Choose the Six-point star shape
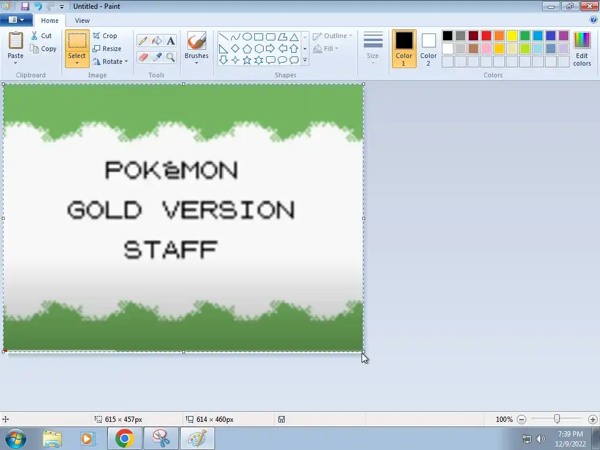The height and width of the screenshot is (450, 600). [x=258, y=60]
